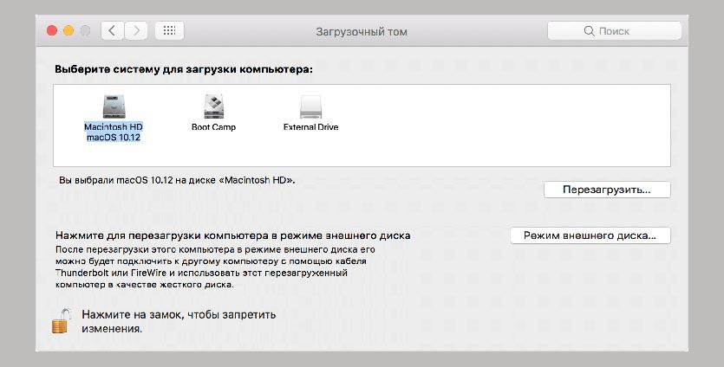Minimize window with yellow button
Screen dimensions: 724x367
click(x=68, y=31)
